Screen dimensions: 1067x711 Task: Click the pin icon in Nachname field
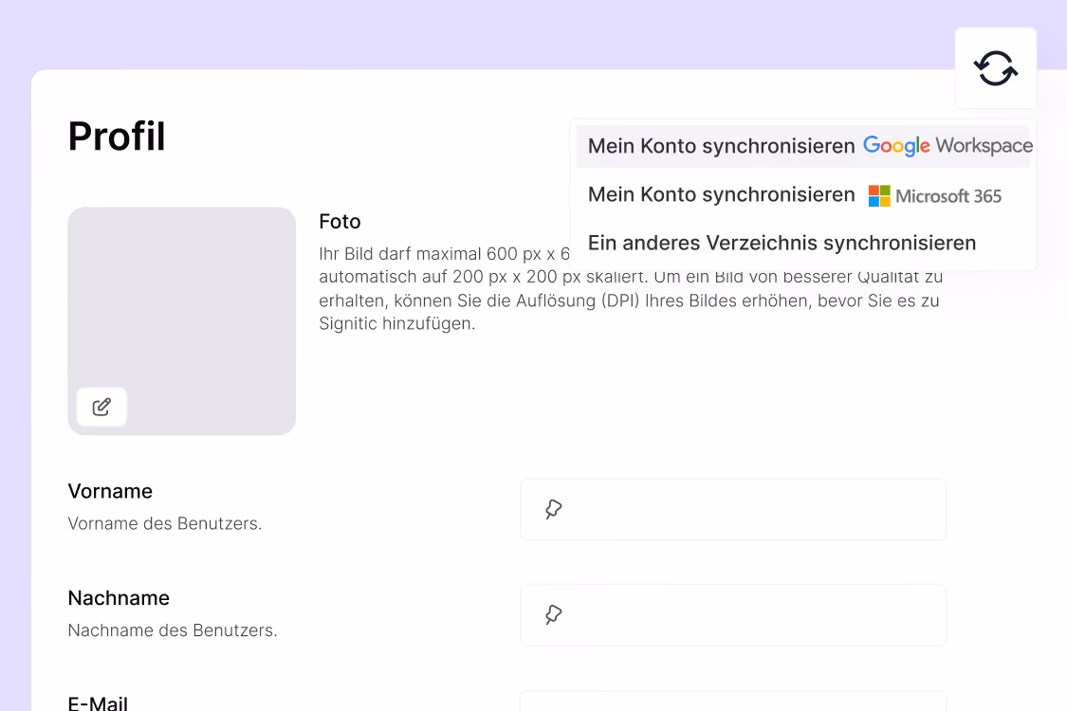(x=553, y=615)
